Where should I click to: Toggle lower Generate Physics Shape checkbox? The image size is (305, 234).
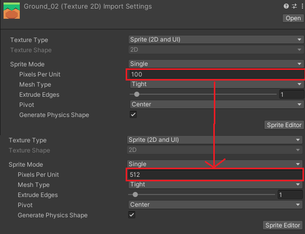pos(132,215)
